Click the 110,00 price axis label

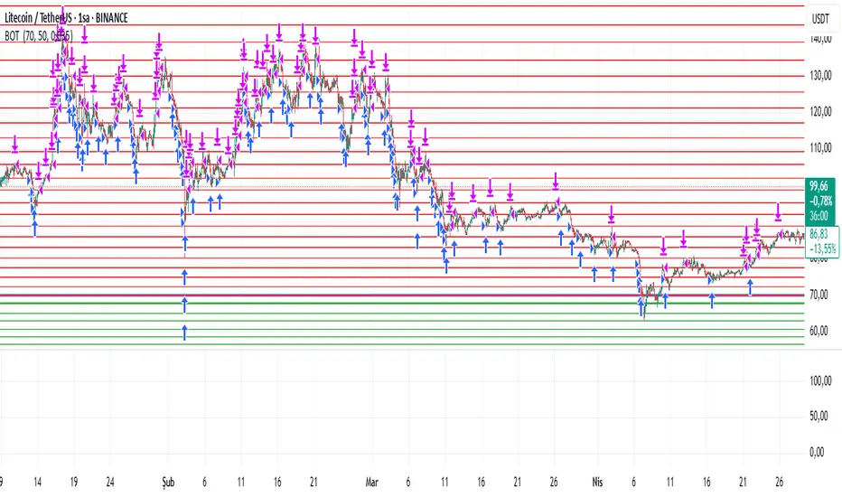(x=820, y=148)
